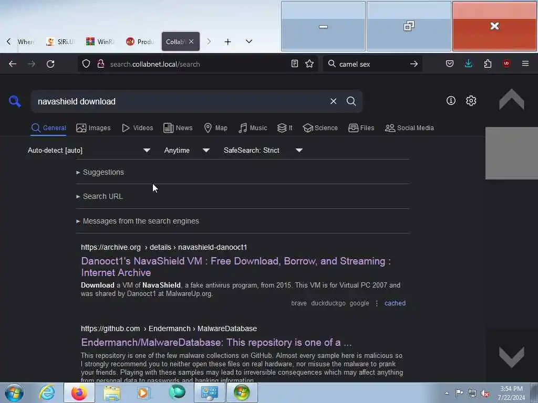Submit the 'camel sex' search bar arrow
The image size is (538, 403).
tap(414, 63)
